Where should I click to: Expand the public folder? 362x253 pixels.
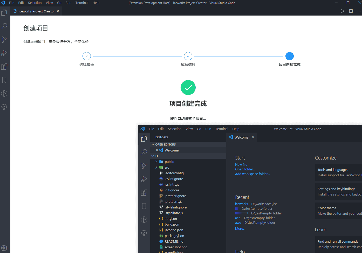pos(188,162)
